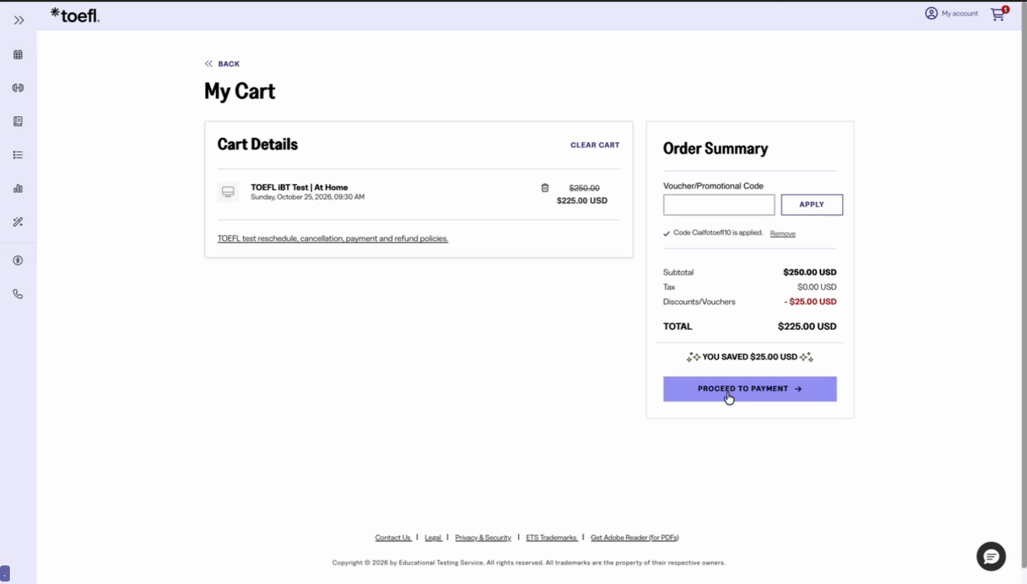
Task: Open ETS Trademarks footer link
Action: pos(551,538)
